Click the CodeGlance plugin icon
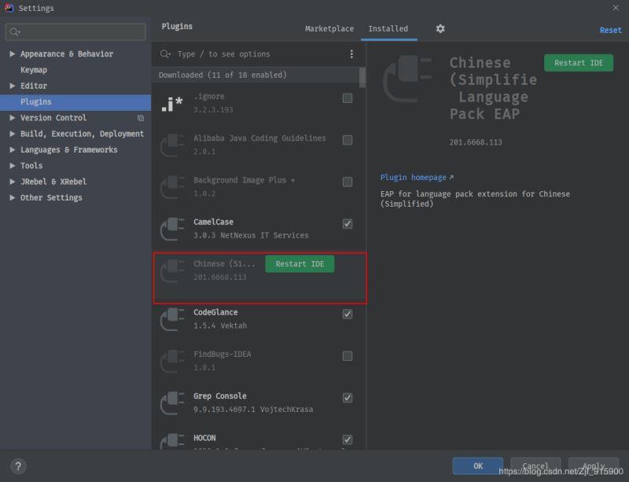The image size is (629, 482). coord(172,319)
